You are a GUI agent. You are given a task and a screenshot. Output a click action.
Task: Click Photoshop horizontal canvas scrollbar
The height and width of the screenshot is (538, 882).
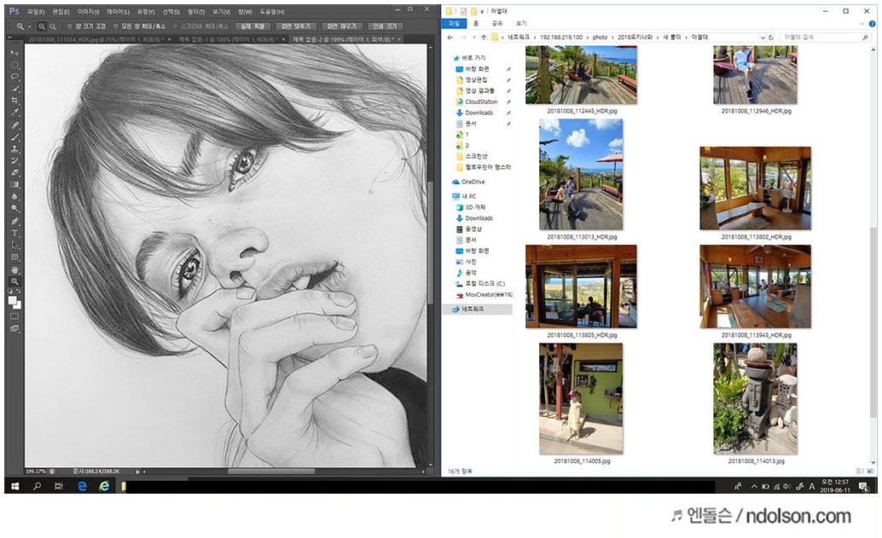[270, 471]
